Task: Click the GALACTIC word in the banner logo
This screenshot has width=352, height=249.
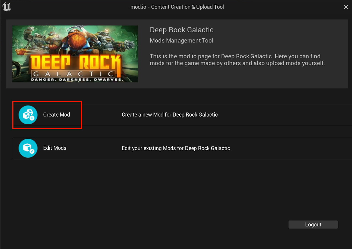Action: (x=74, y=74)
